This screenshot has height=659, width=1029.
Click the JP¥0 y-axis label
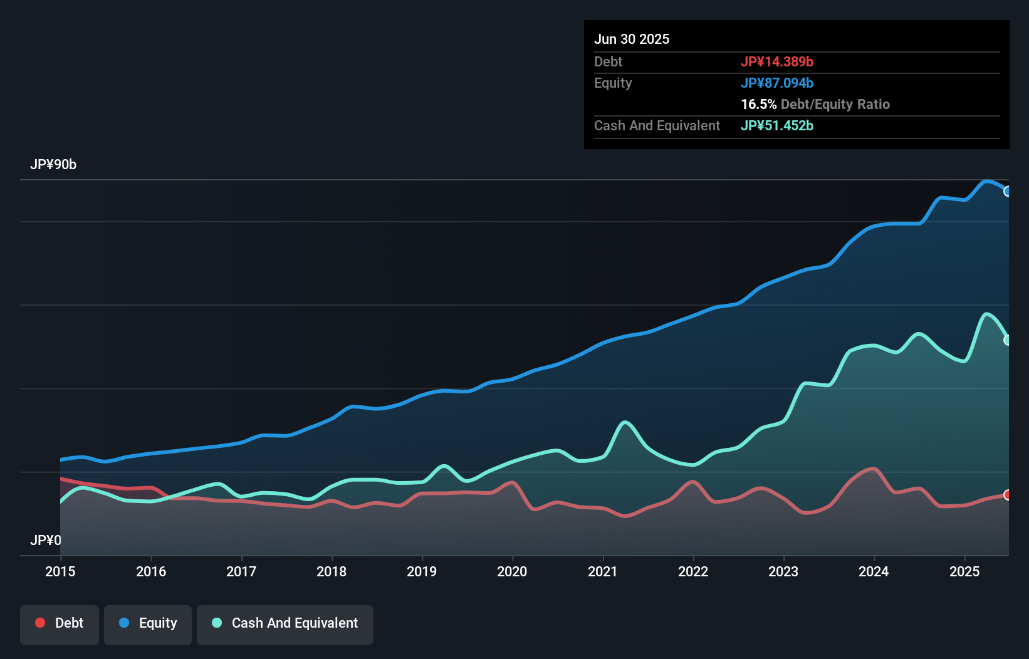[46, 540]
